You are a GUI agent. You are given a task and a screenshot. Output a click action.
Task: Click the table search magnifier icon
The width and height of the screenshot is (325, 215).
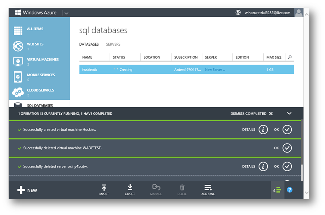290,57
